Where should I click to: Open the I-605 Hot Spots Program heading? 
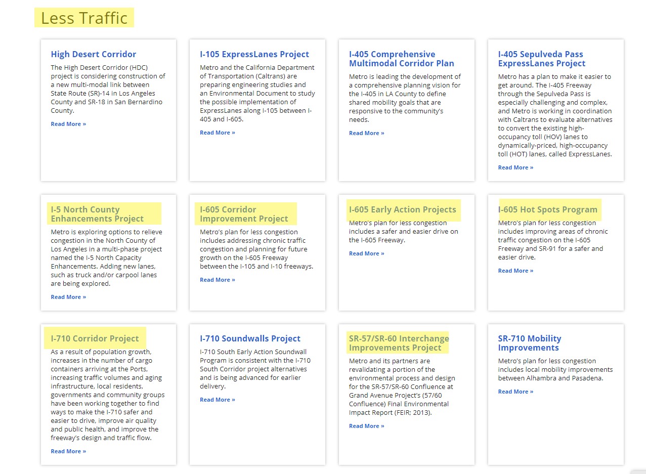[547, 209]
